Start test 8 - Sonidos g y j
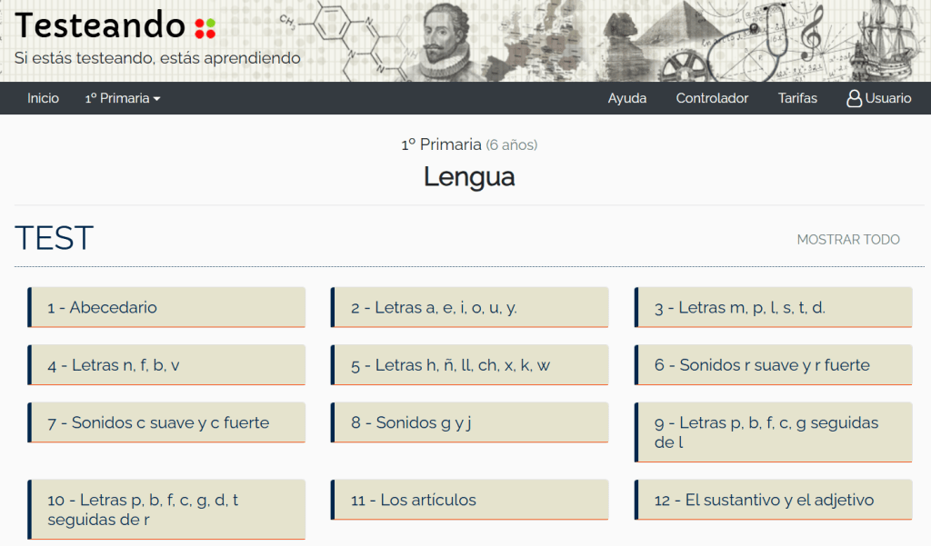 coord(469,422)
